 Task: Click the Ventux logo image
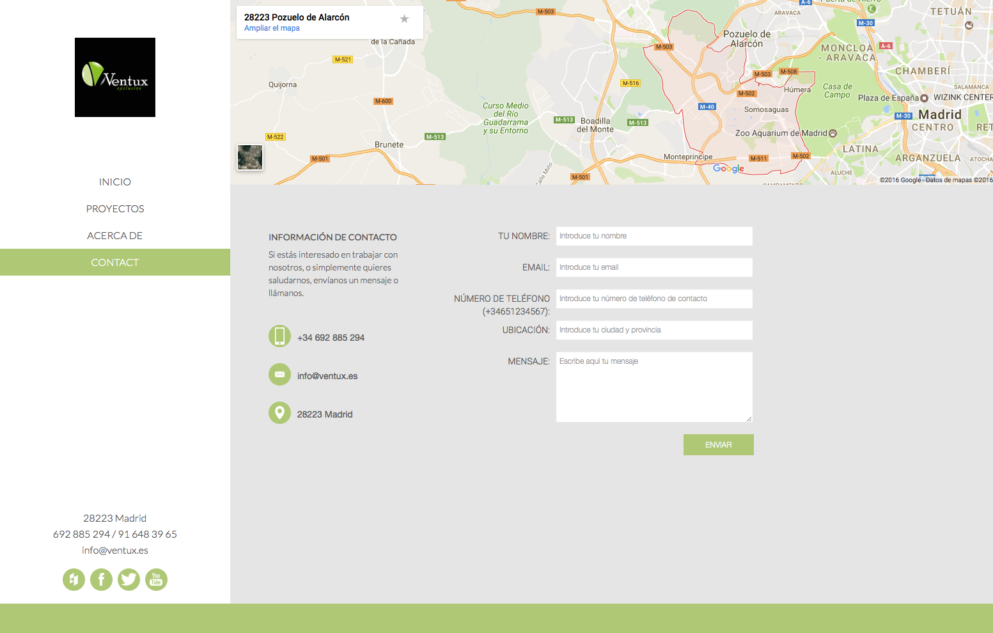[x=115, y=77]
